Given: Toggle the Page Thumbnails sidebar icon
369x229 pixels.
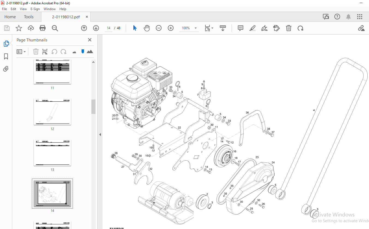Looking at the screenshot, I should click(x=6, y=44).
